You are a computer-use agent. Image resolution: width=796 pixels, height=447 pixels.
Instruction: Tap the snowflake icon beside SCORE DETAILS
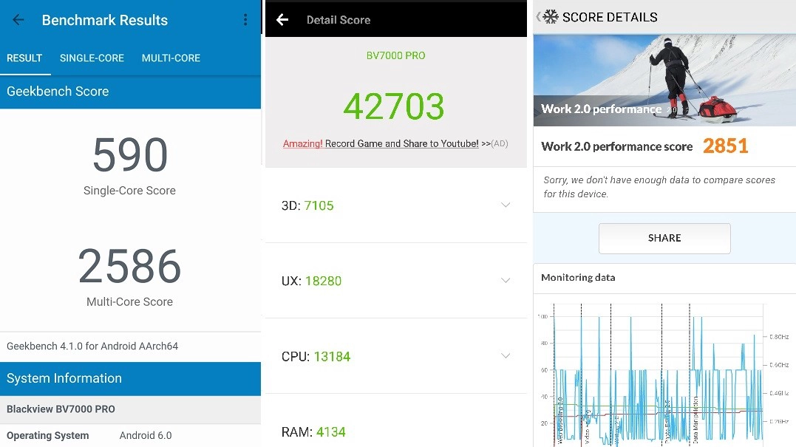(551, 17)
